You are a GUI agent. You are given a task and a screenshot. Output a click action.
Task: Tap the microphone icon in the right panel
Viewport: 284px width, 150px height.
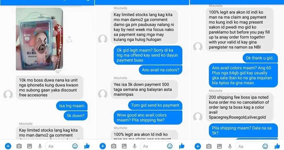pyautogui.click(x=230, y=146)
